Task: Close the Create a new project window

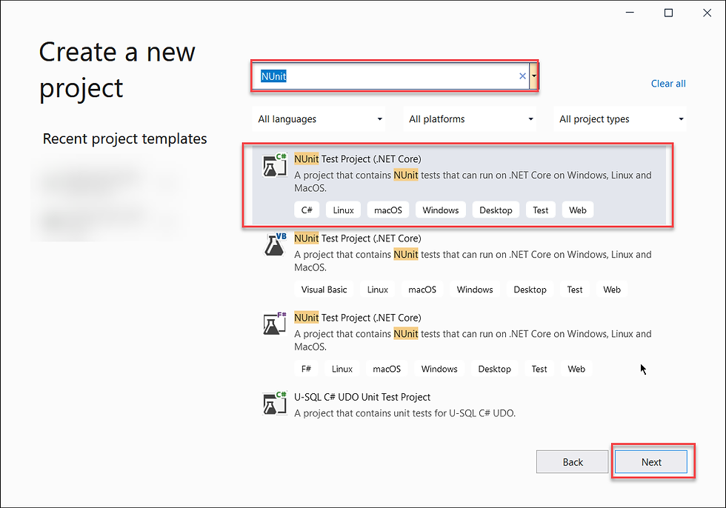Action: pos(707,13)
